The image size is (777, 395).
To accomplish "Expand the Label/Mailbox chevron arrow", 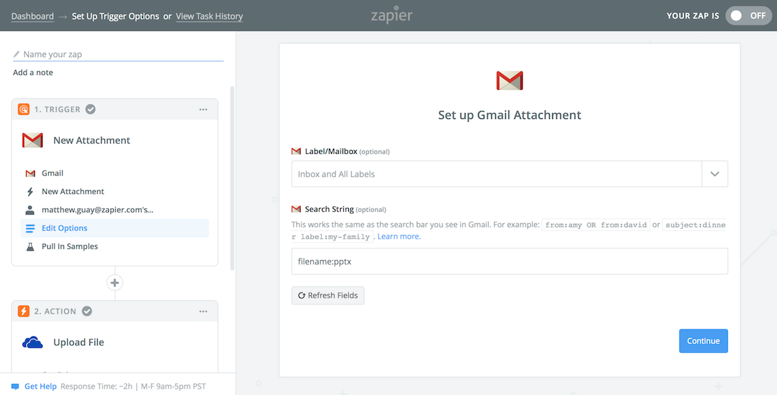I will [x=715, y=174].
